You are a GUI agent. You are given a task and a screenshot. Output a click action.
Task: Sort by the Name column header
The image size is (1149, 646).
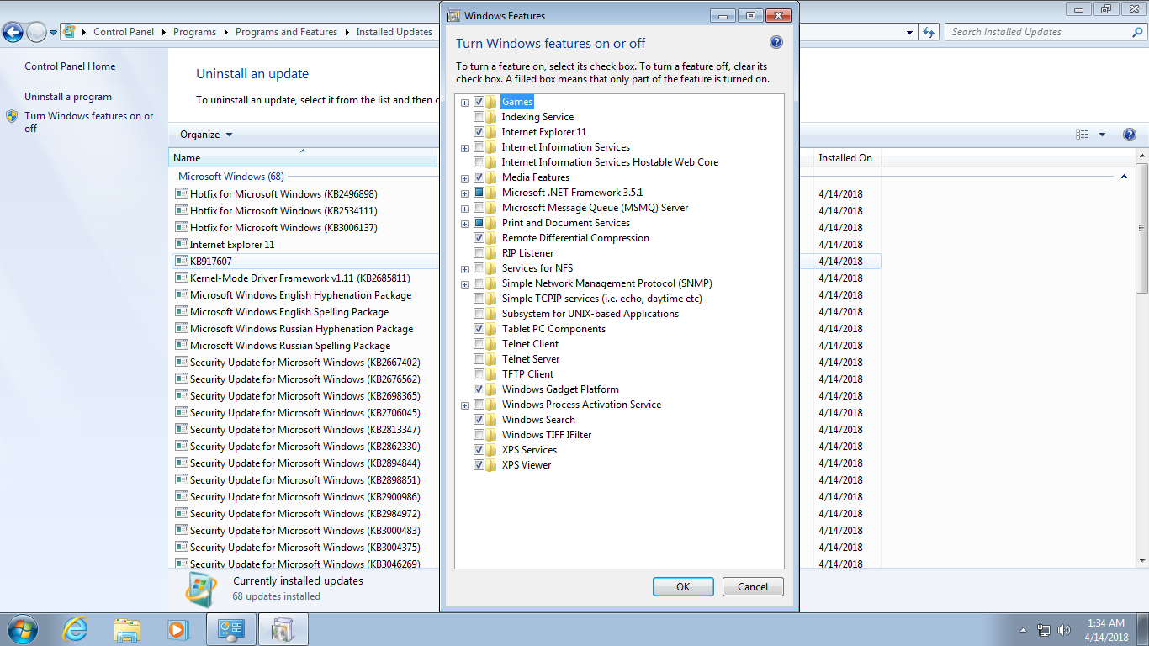click(303, 157)
